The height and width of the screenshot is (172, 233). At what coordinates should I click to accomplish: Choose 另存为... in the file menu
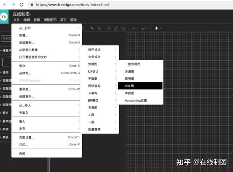[47, 73]
